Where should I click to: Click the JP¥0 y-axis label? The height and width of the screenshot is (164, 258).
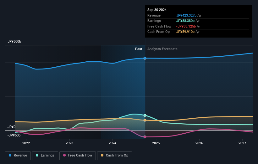[11, 127]
